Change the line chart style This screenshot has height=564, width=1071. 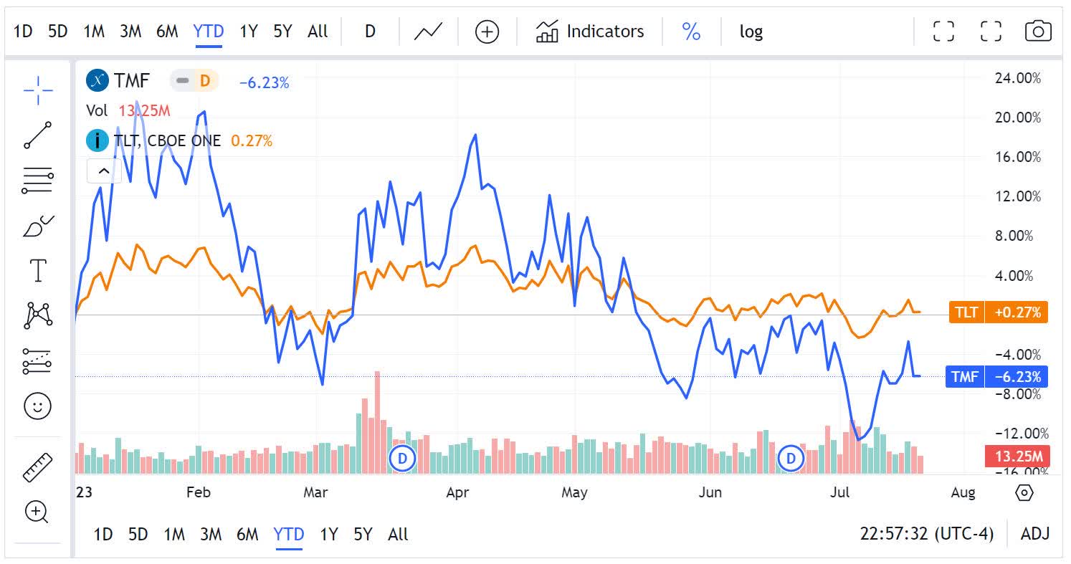[428, 32]
